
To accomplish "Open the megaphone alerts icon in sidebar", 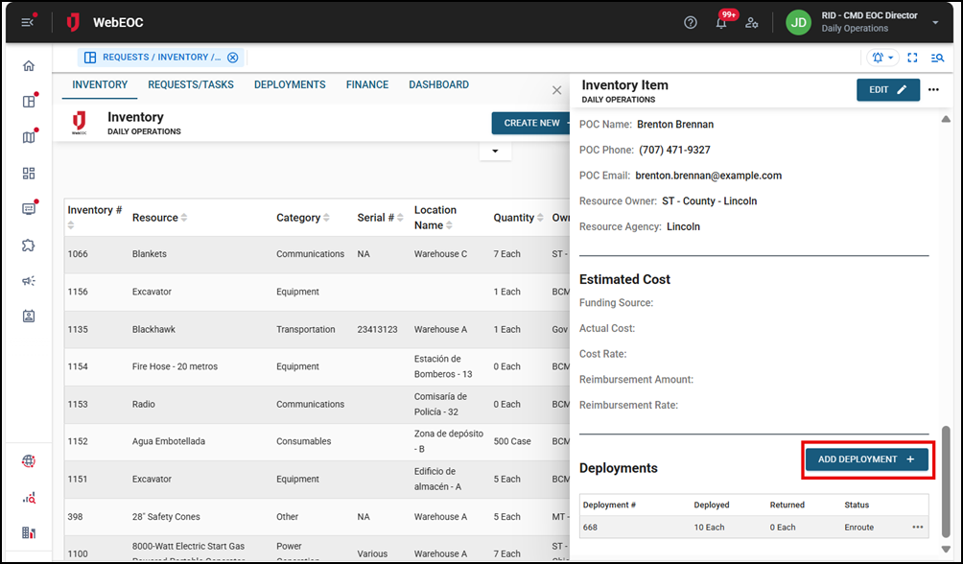I will (28, 280).
